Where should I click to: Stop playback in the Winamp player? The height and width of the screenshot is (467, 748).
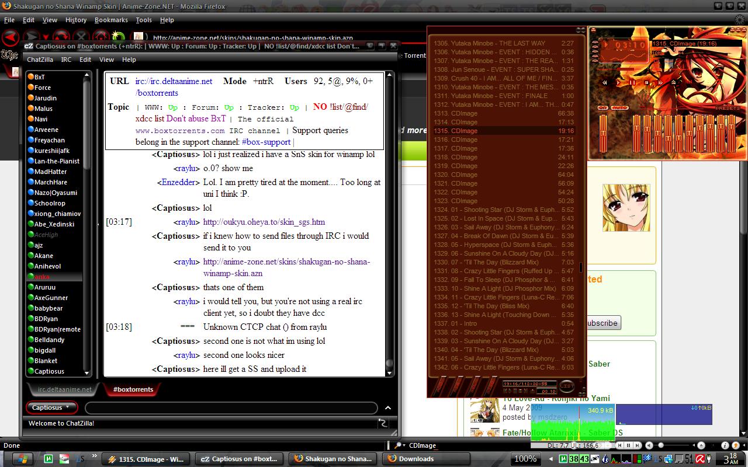pyautogui.click(x=646, y=83)
